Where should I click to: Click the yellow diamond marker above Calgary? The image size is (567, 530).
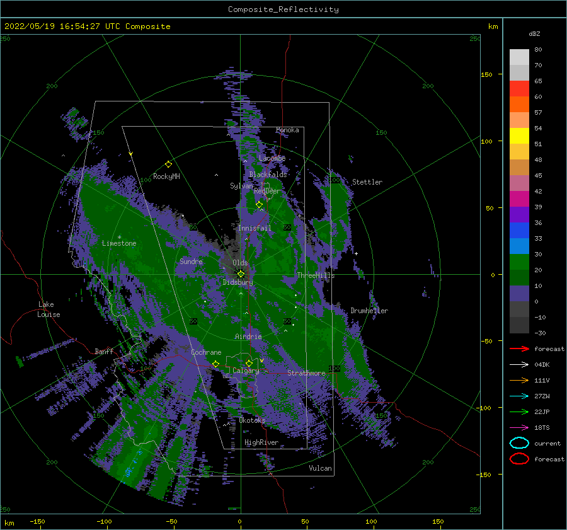pyautogui.click(x=249, y=363)
